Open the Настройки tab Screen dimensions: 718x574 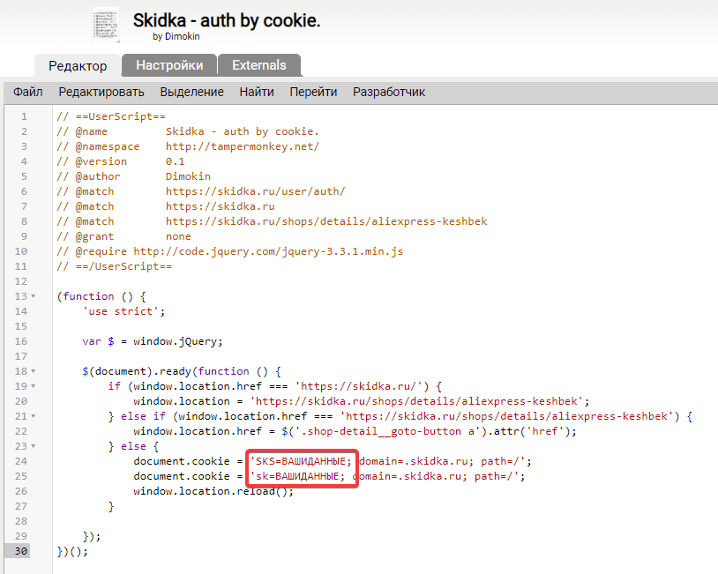pyautogui.click(x=169, y=65)
